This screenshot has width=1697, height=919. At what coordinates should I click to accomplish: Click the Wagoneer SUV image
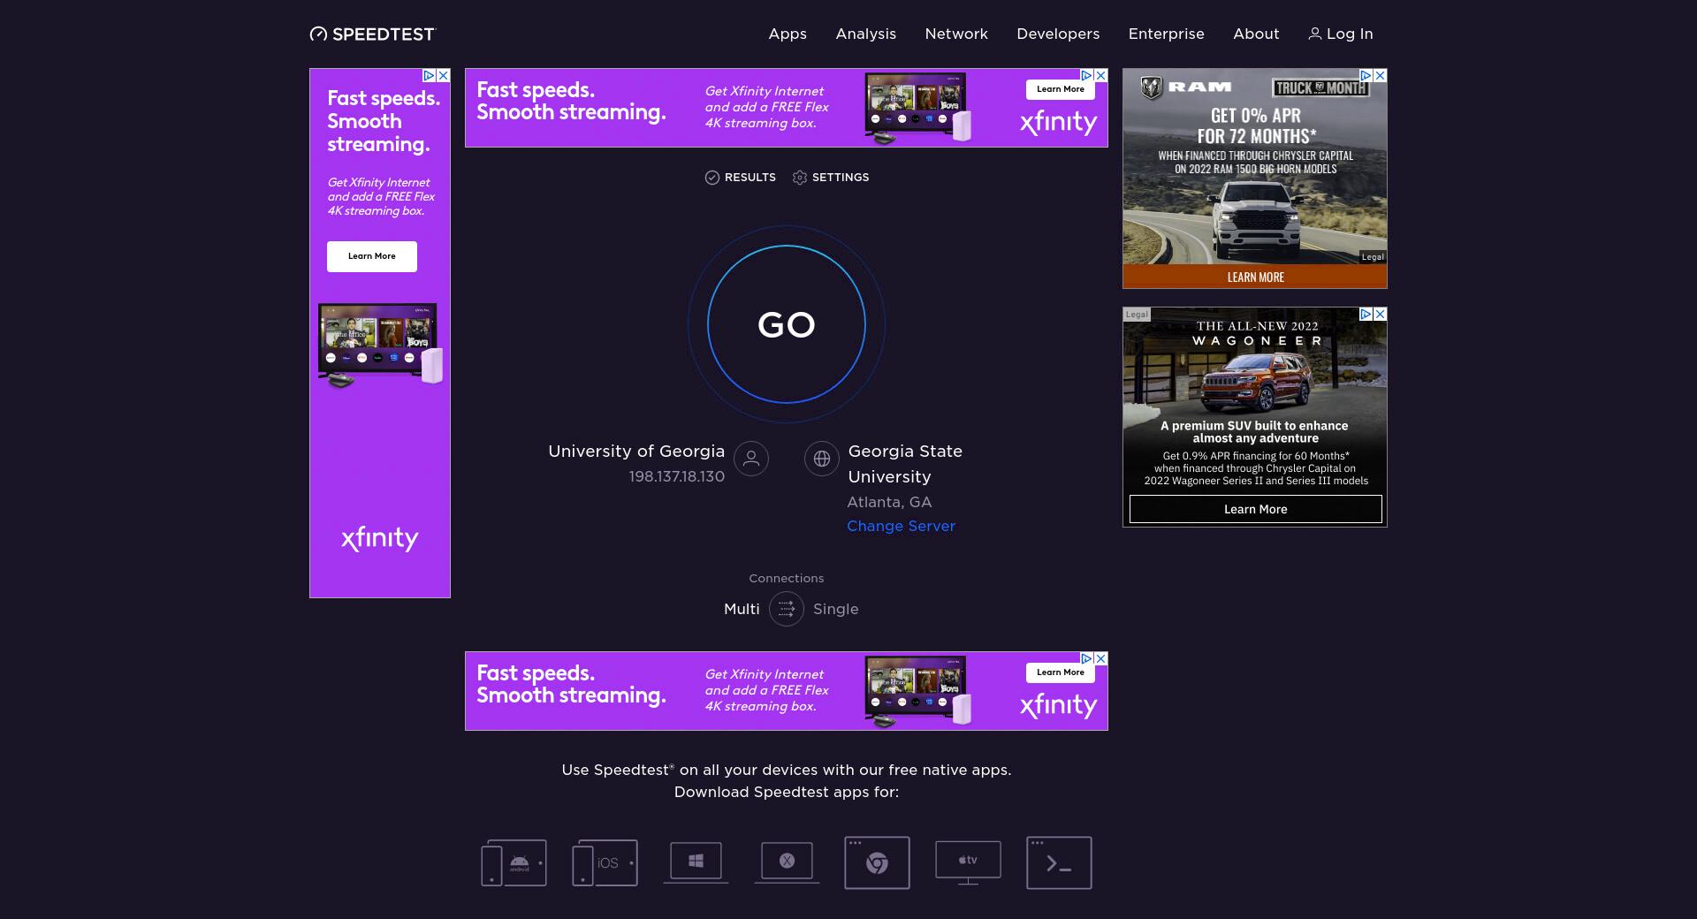coord(1256,381)
